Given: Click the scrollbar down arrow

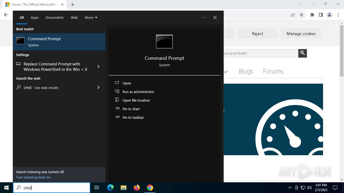Looking at the screenshot, I should click(x=342, y=180).
